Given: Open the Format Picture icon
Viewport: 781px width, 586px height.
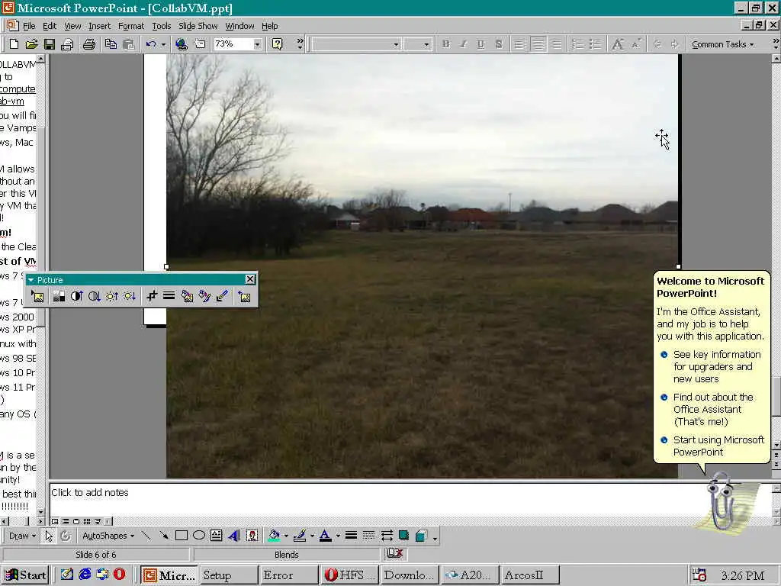Looking at the screenshot, I should [204, 297].
